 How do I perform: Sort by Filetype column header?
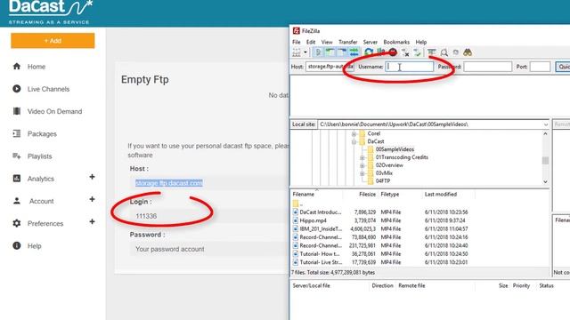click(x=390, y=195)
